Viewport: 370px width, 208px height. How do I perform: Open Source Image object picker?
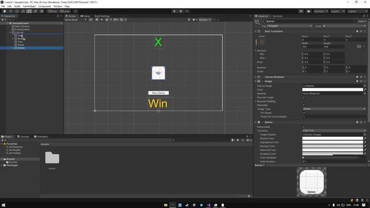click(365, 86)
